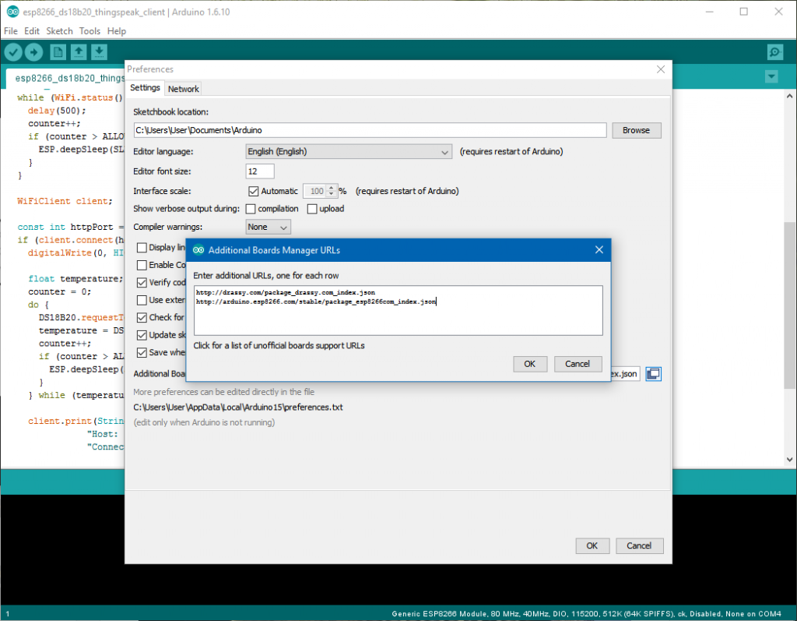This screenshot has height=621, width=797.
Task: Open the Sketch menu
Action: (x=59, y=31)
